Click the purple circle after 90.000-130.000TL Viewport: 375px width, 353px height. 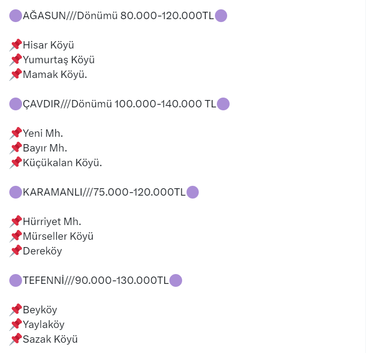point(176,280)
